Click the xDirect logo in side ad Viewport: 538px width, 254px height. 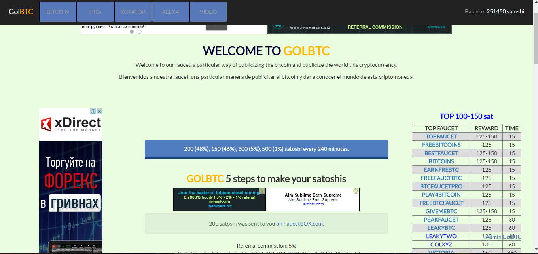[71, 124]
